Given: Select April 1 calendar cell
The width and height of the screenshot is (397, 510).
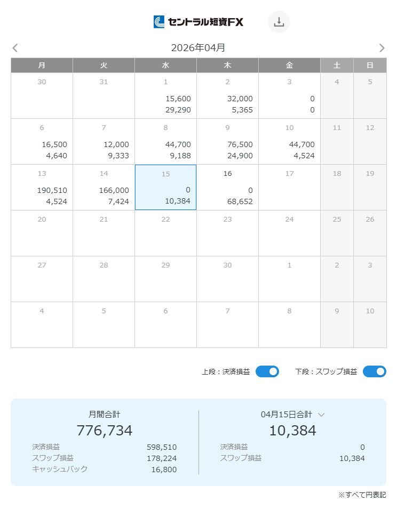Looking at the screenshot, I should click(165, 95).
